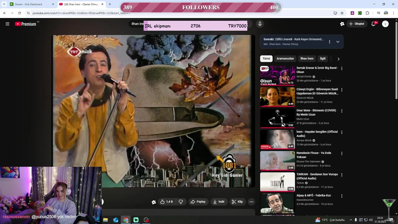Open options for TARKAN video
The height and width of the screenshot is (224, 398).
tap(342, 175)
